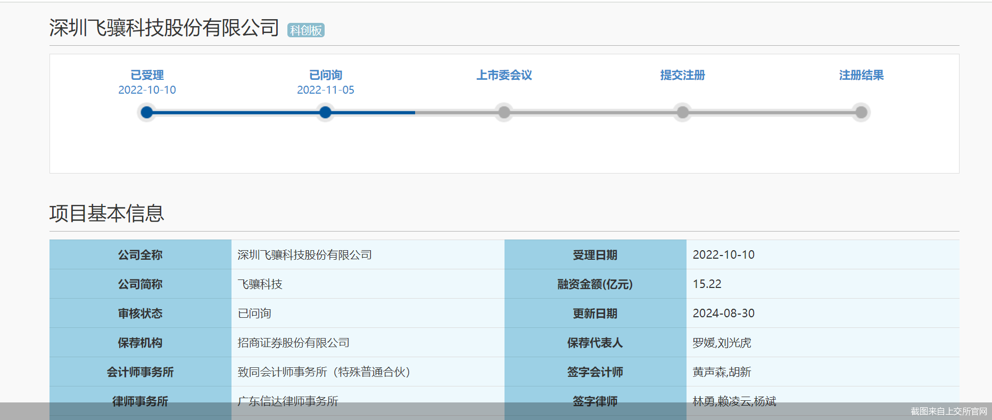Click the sponsor representatives 罗媛,刘光虎 cell

(722, 343)
